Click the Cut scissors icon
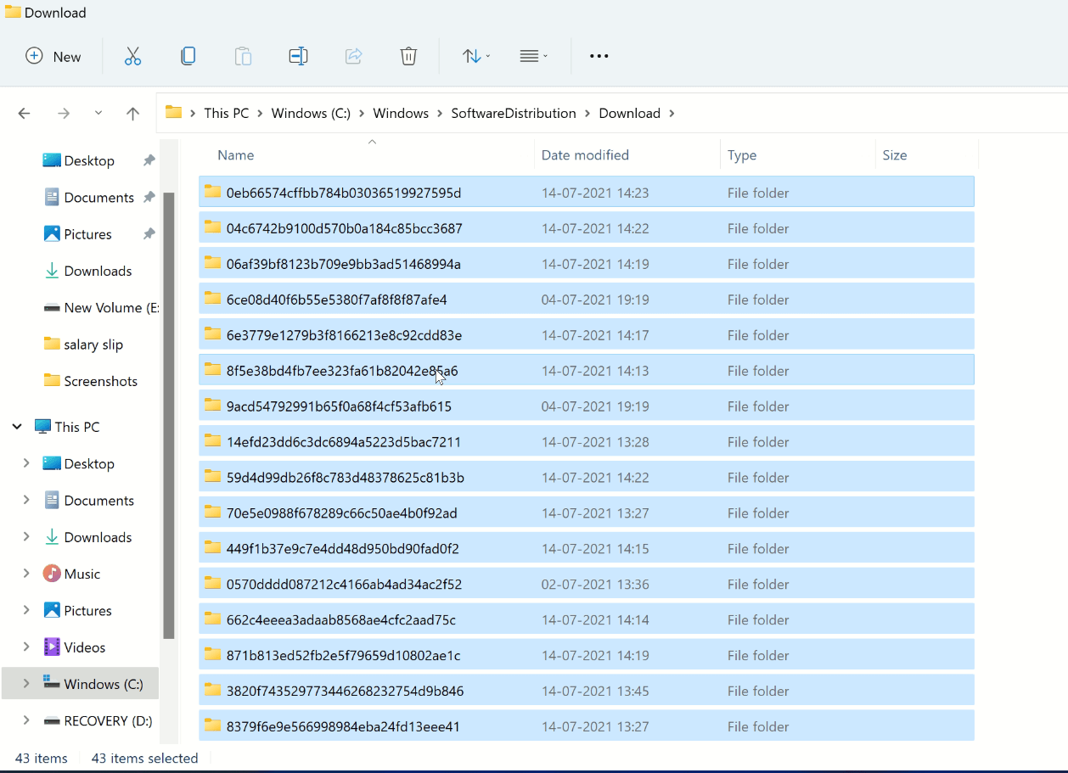1068x773 pixels. tap(132, 56)
